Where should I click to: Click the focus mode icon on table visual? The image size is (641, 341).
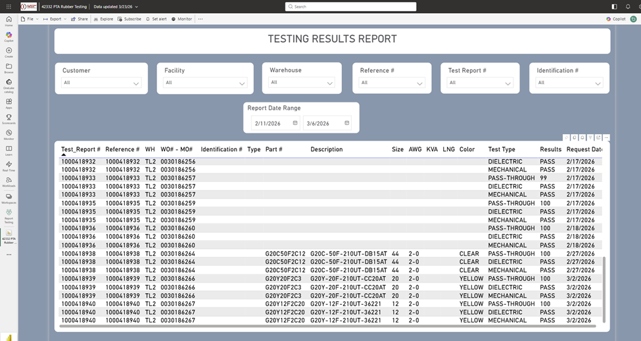click(598, 137)
